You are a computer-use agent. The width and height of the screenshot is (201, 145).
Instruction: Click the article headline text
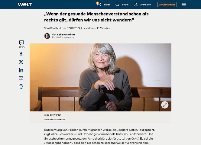[96, 17]
